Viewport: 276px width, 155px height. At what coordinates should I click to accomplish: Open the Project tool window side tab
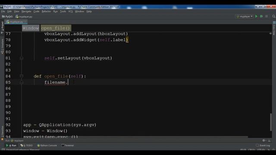(2, 28)
